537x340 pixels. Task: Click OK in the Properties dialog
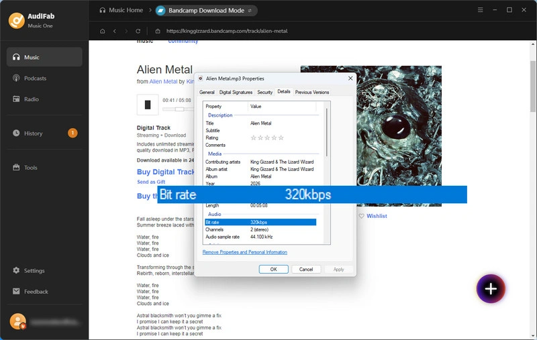pos(273,269)
